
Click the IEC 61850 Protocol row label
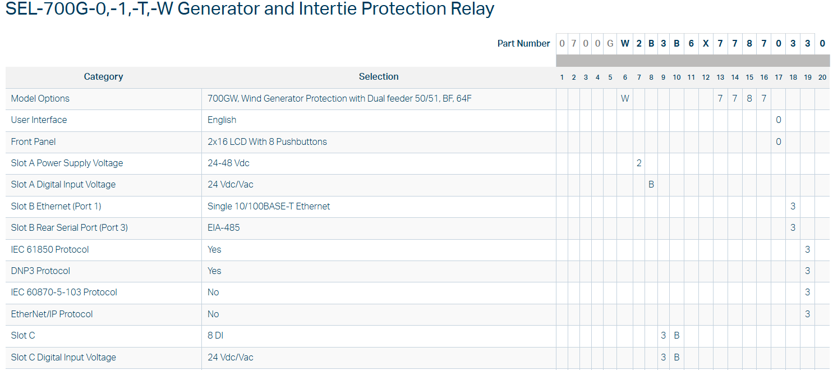pos(50,250)
